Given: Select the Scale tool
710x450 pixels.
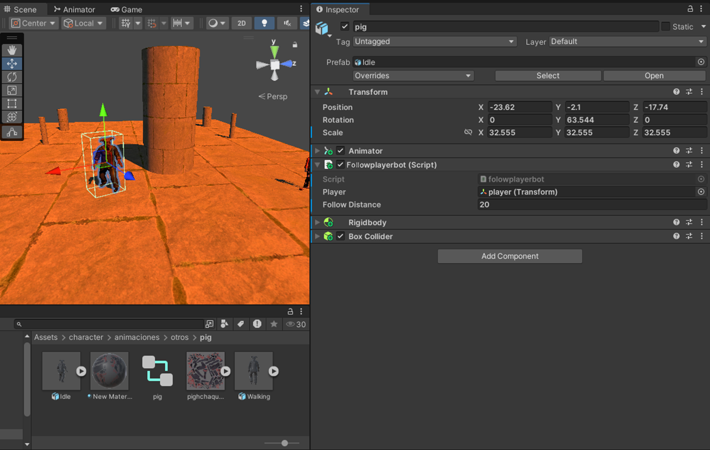Looking at the screenshot, I should coord(12,90).
